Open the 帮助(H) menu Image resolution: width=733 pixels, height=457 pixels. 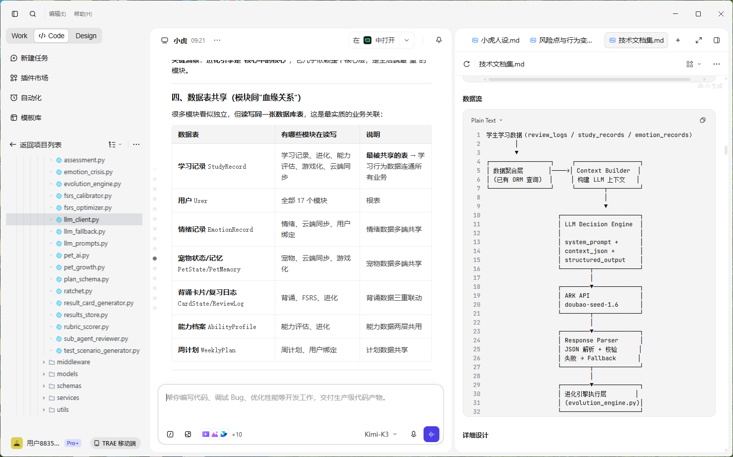(x=83, y=14)
